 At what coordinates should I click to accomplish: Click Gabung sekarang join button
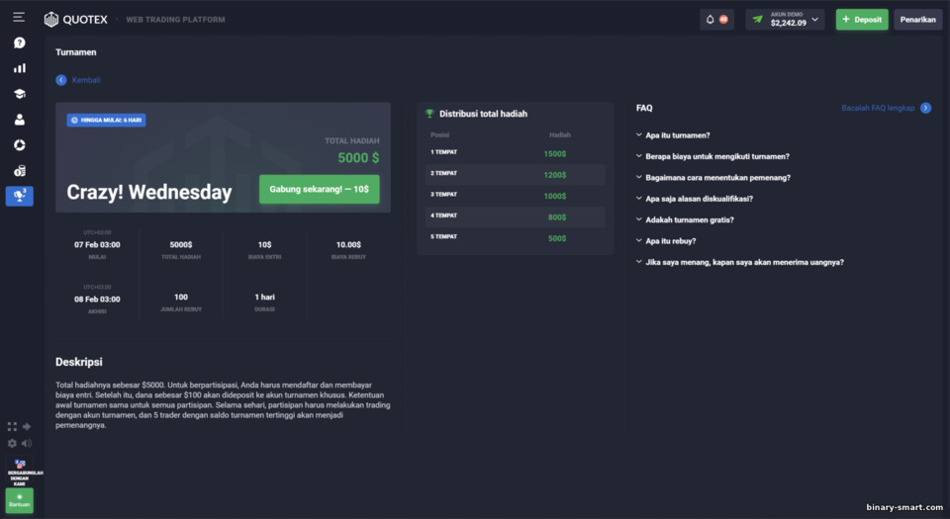point(320,190)
